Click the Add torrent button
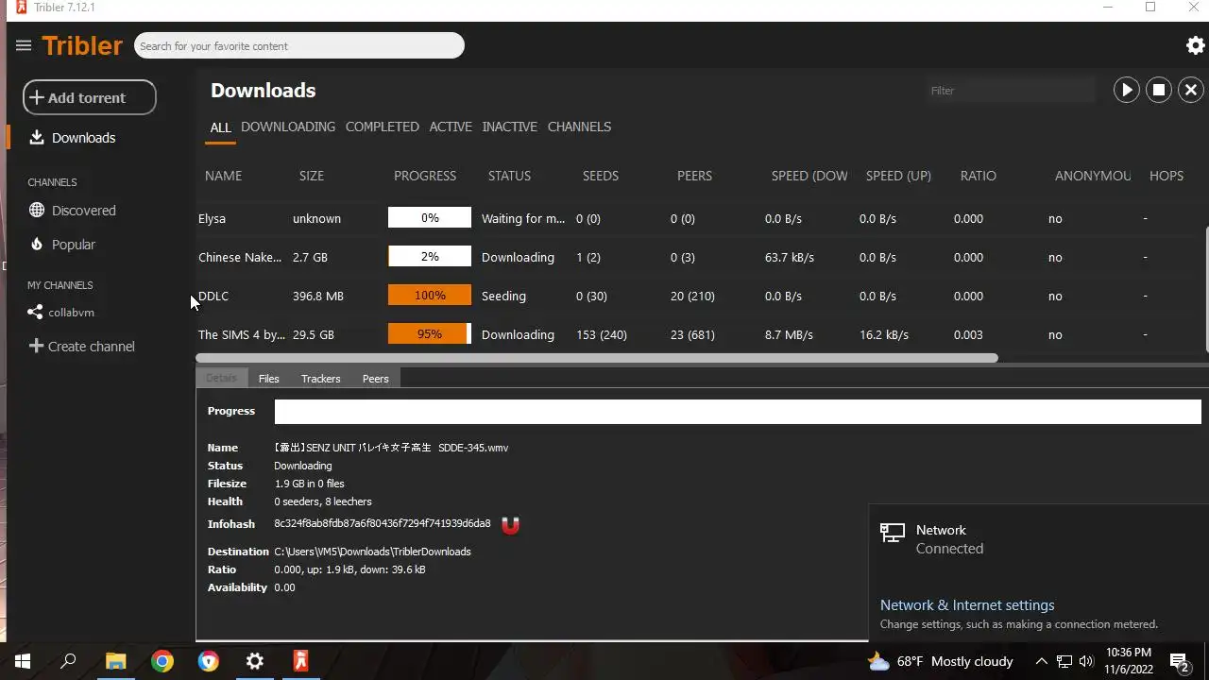 click(90, 97)
